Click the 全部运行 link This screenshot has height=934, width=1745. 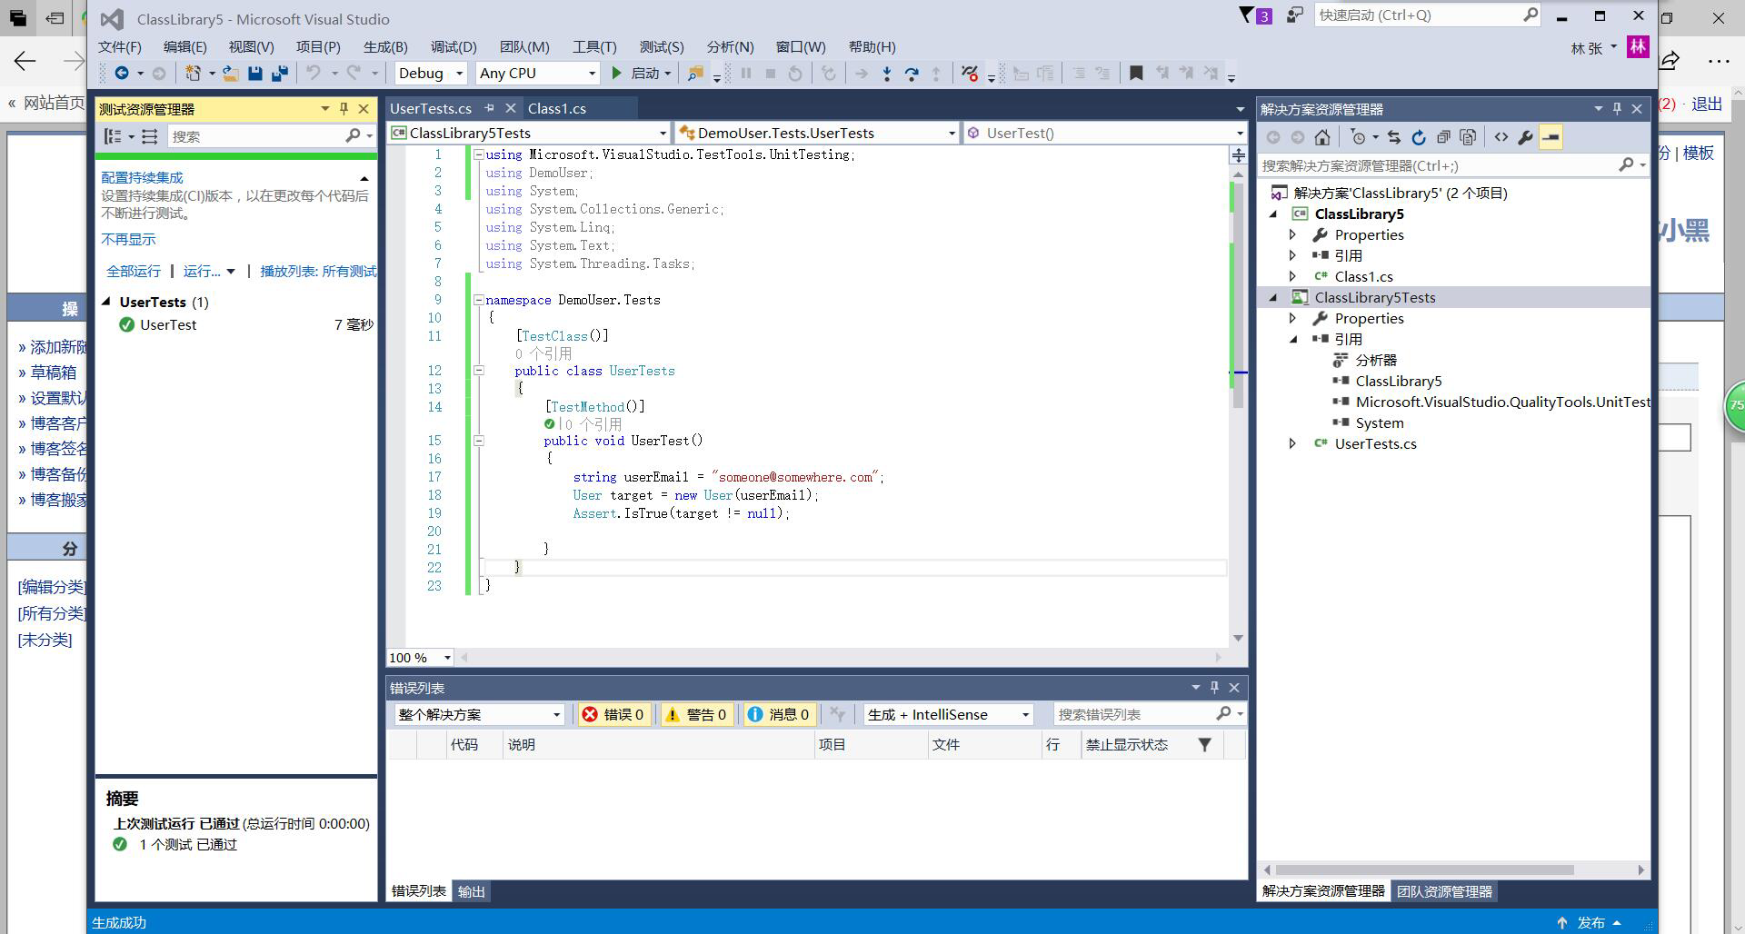pos(134,271)
